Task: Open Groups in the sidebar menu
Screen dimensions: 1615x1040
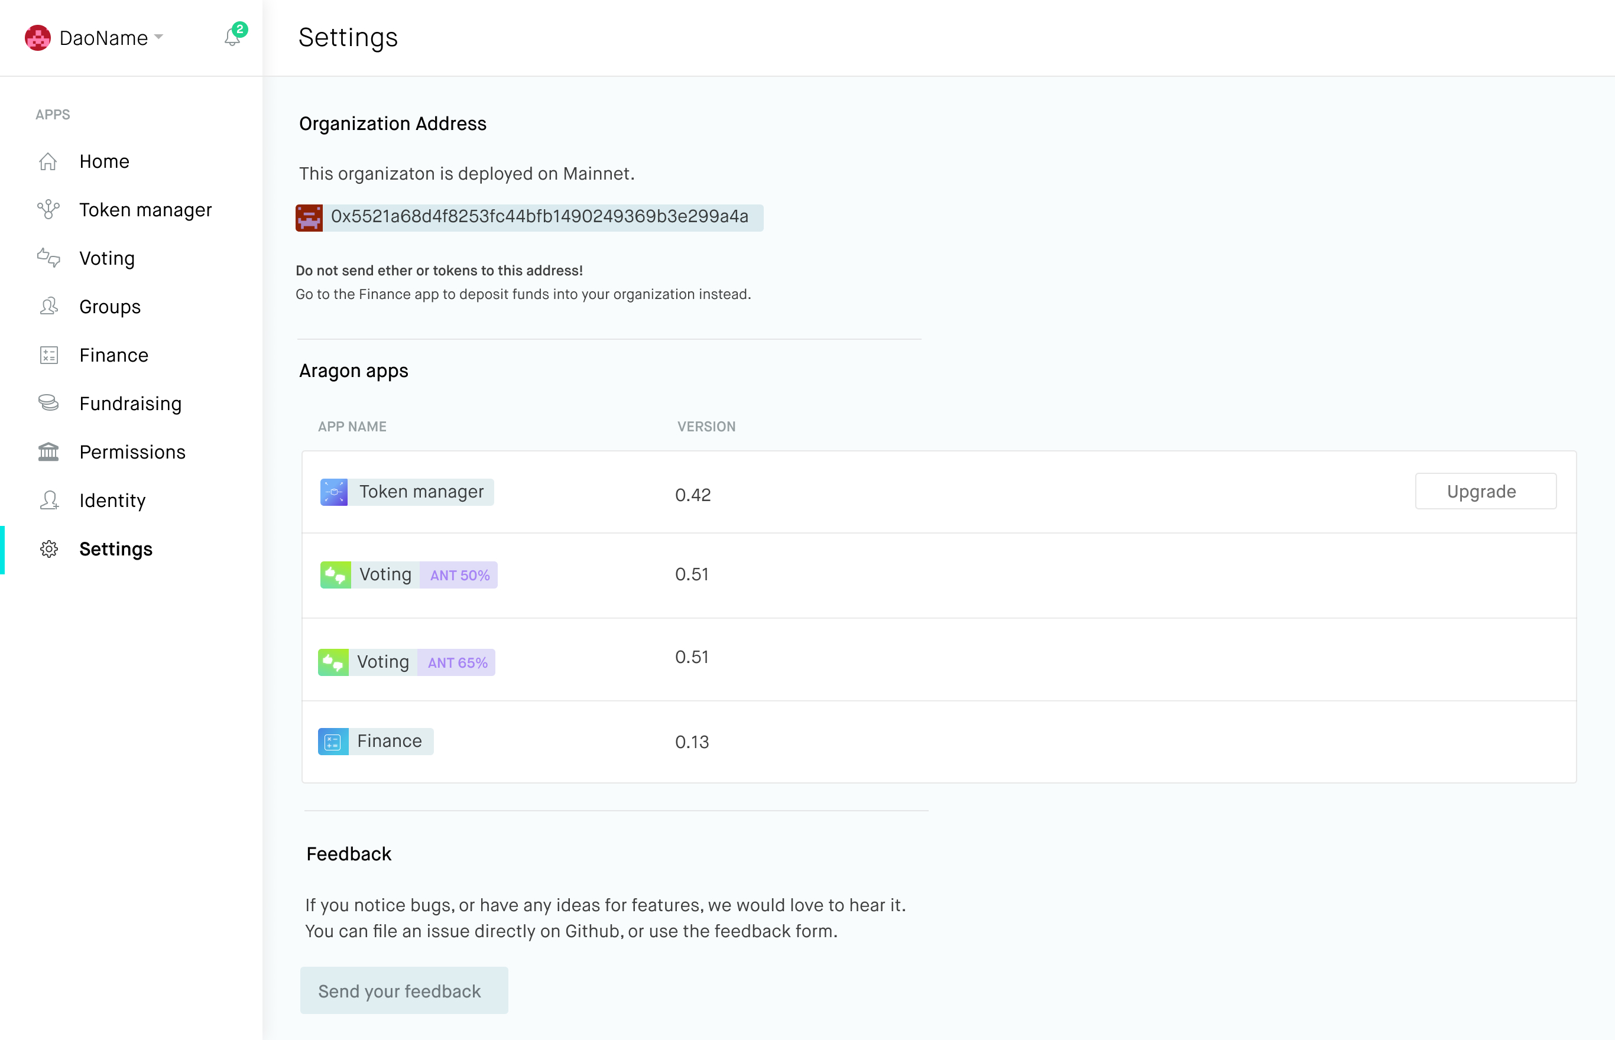Action: tap(110, 307)
